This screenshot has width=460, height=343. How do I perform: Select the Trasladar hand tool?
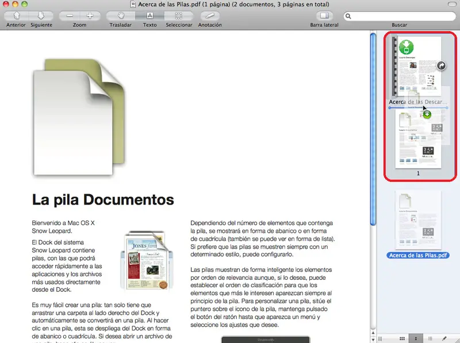(121, 16)
